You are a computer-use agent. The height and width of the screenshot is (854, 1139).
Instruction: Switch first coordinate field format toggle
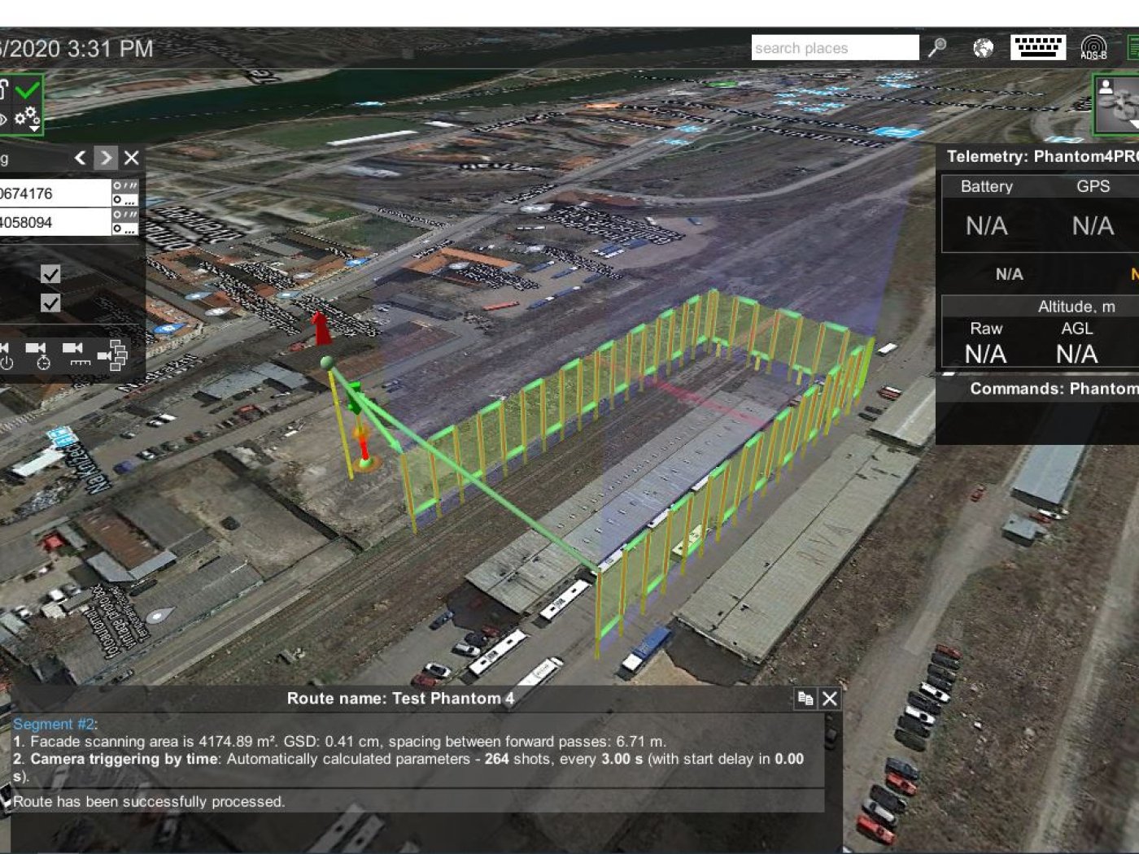pyautogui.click(x=124, y=193)
